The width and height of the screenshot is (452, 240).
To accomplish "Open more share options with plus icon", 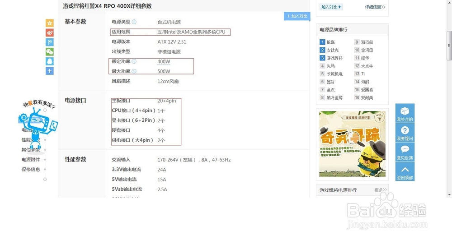I will 50,71.
